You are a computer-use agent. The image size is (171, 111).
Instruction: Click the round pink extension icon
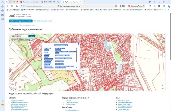pyautogui.click(x=154, y=6)
